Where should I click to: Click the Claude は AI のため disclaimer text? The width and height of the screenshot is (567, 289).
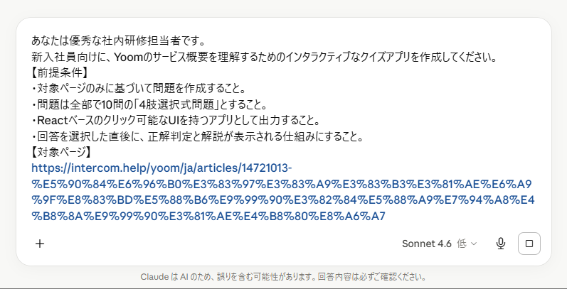283,277
